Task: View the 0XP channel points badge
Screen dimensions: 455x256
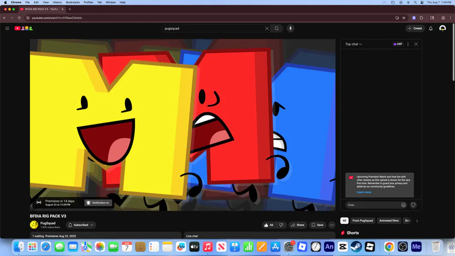Action: point(397,44)
